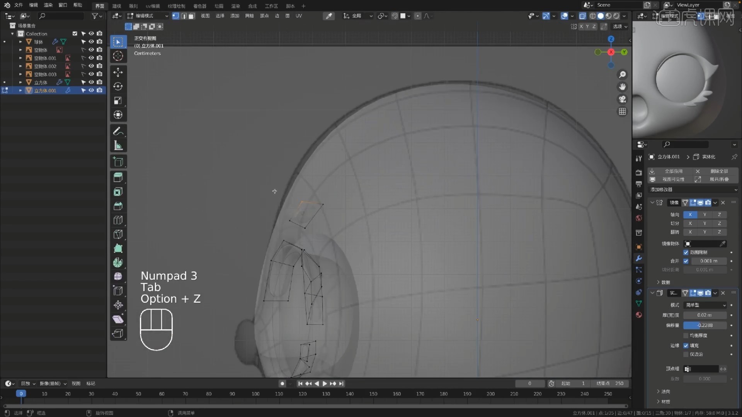Enable 均衡厚度 even thickness checkbox
The height and width of the screenshot is (417, 742).
(x=686, y=336)
